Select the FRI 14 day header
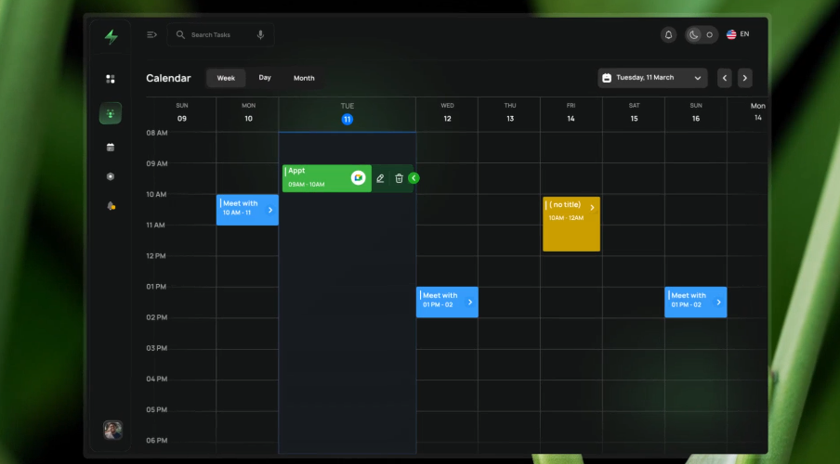This screenshot has height=464, width=840. (x=571, y=112)
